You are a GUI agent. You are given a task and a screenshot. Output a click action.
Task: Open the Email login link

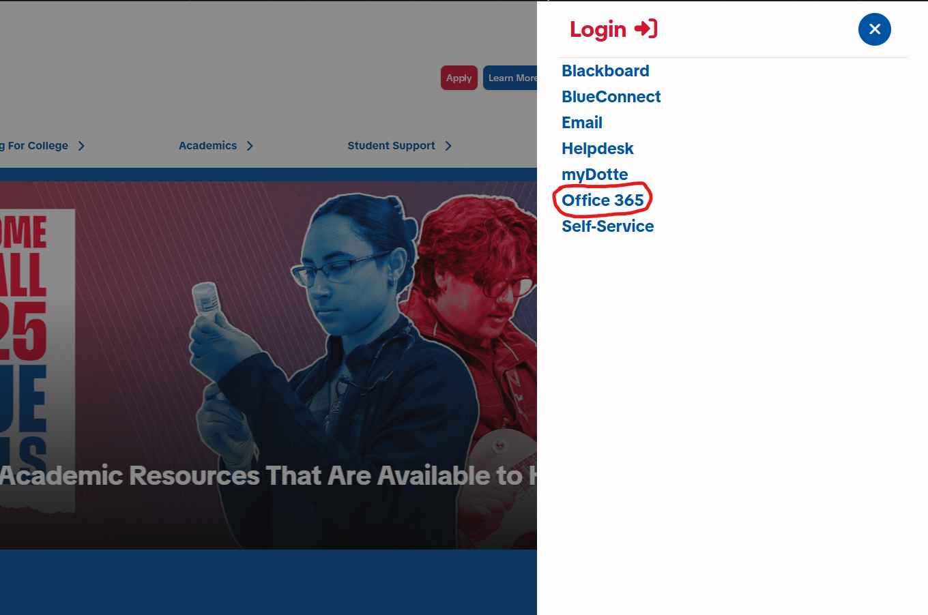[582, 123]
